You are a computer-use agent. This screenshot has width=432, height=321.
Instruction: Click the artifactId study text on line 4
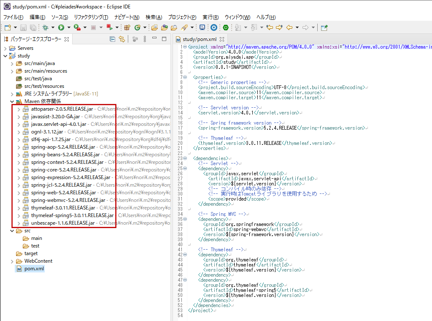coord(230,62)
